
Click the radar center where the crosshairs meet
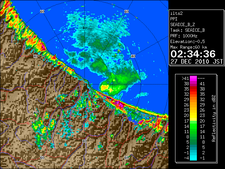coord(84,84)
